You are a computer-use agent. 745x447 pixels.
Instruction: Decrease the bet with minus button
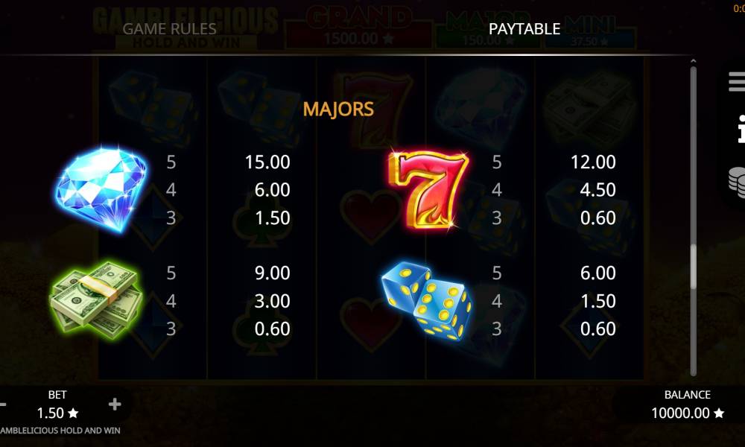tap(3, 405)
